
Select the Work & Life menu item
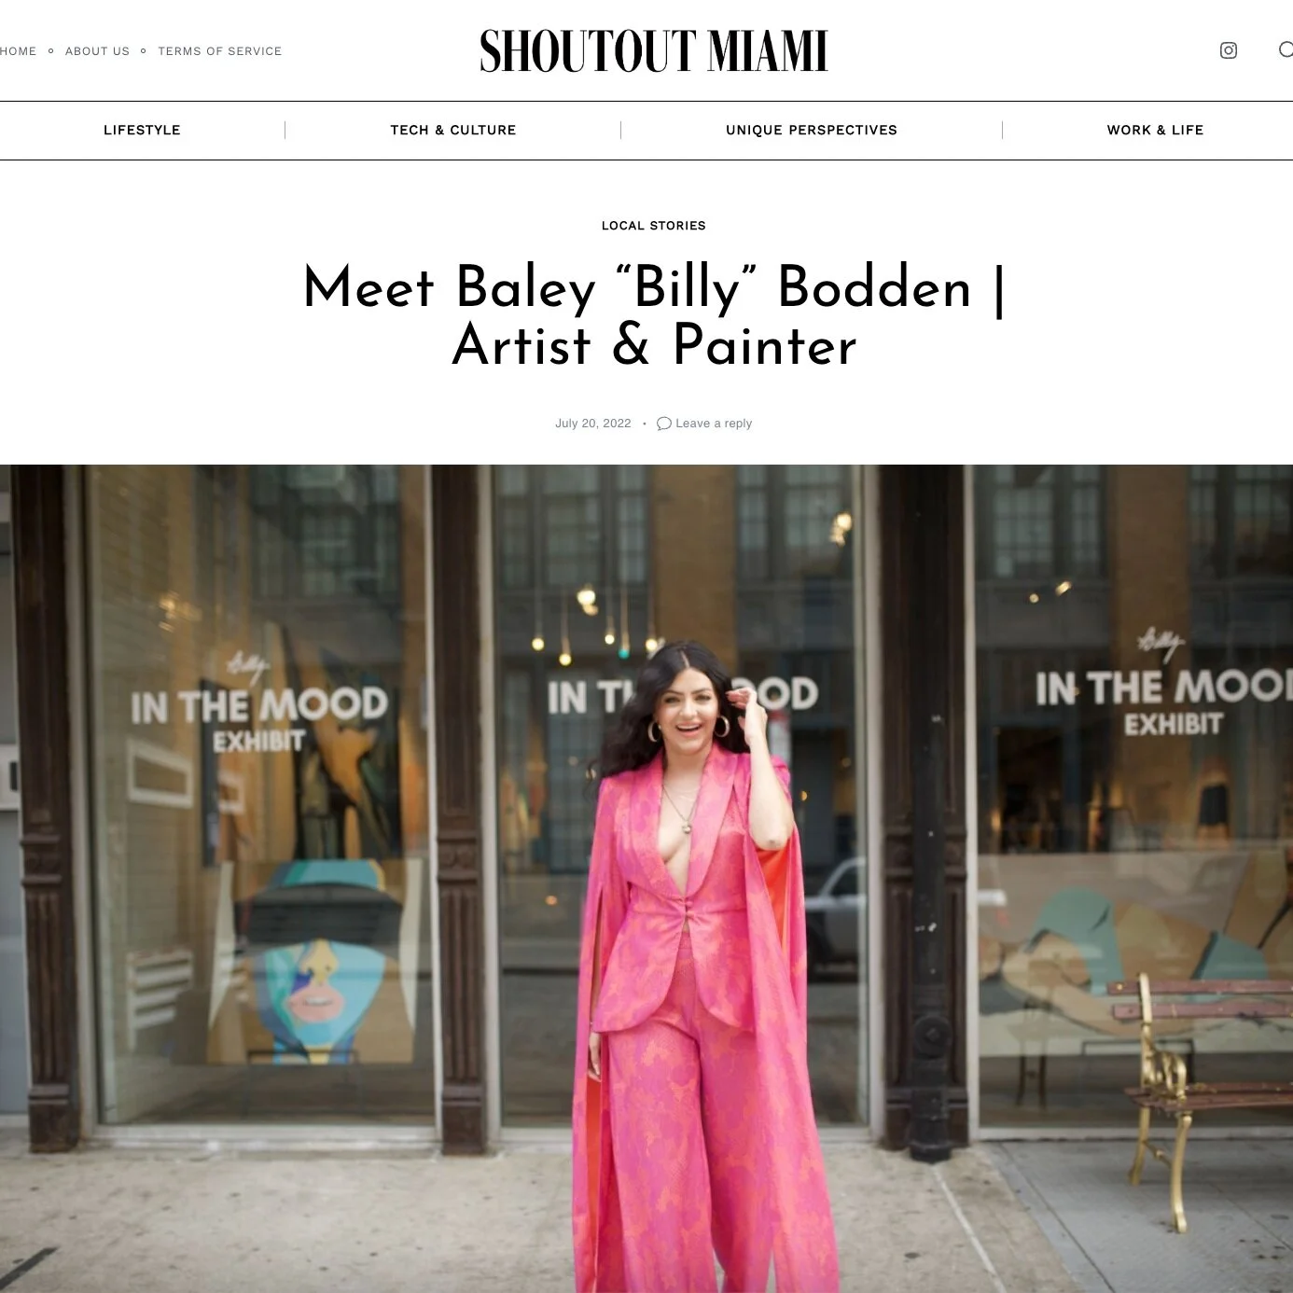pos(1155,130)
